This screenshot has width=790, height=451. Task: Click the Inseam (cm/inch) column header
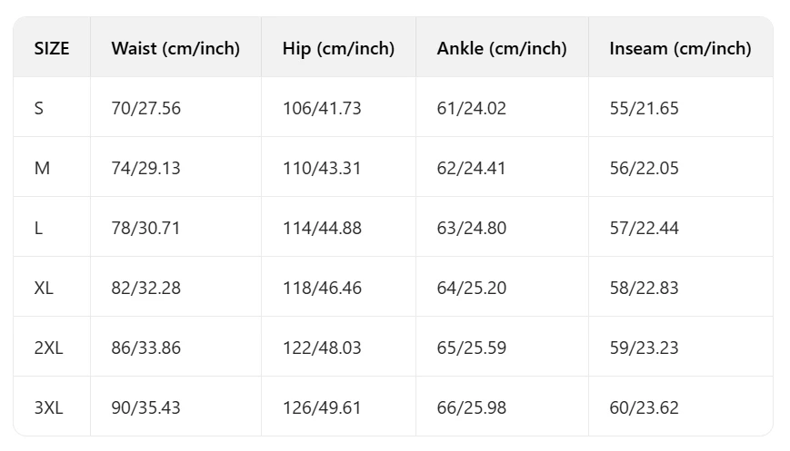[680, 49]
